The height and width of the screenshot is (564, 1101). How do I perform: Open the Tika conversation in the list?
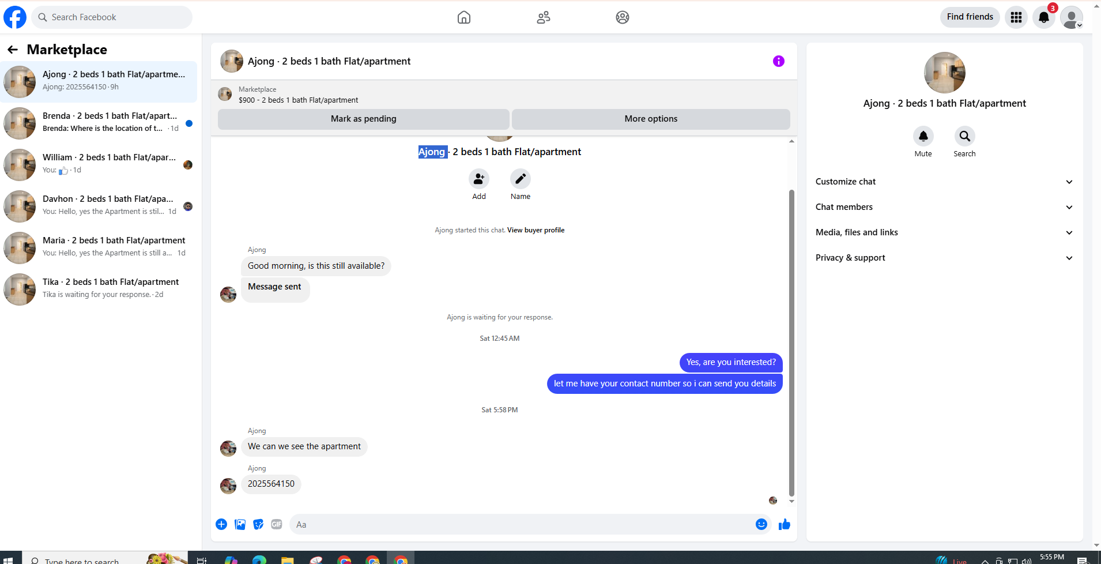pyautogui.click(x=99, y=289)
